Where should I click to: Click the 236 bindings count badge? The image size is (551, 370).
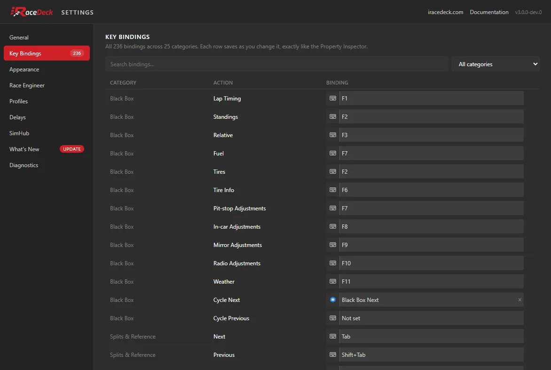(77, 54)
